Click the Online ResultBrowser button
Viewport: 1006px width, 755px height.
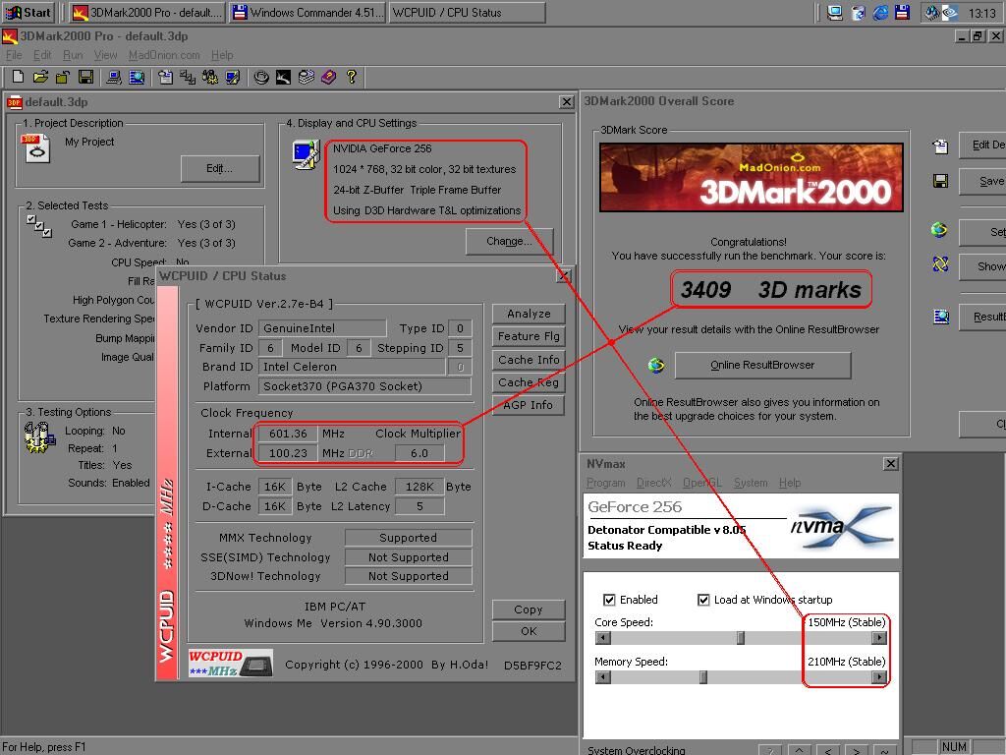tap(762, 366)
